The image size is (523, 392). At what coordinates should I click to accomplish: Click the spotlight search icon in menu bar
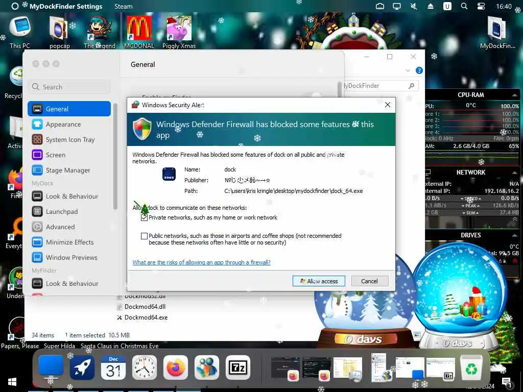[464, 6]
